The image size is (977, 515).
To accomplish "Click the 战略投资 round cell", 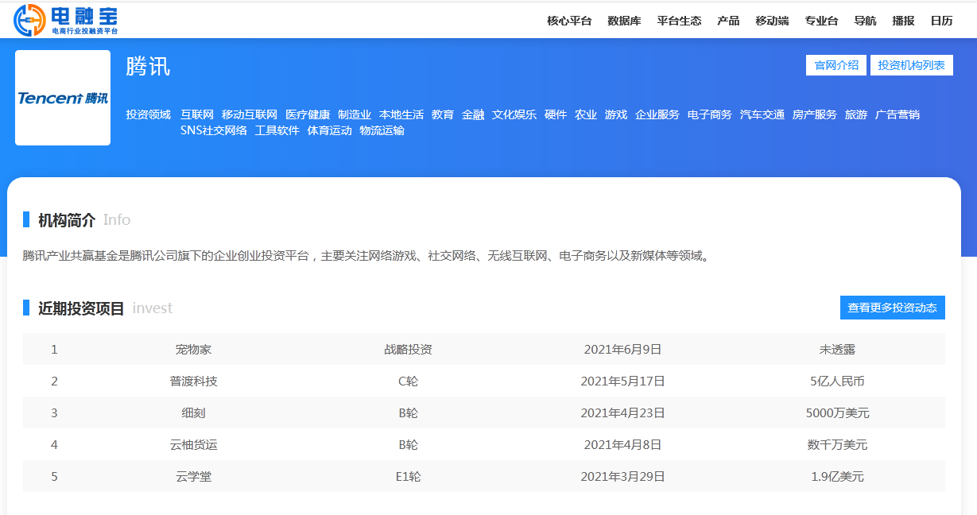I will point(408,349).
